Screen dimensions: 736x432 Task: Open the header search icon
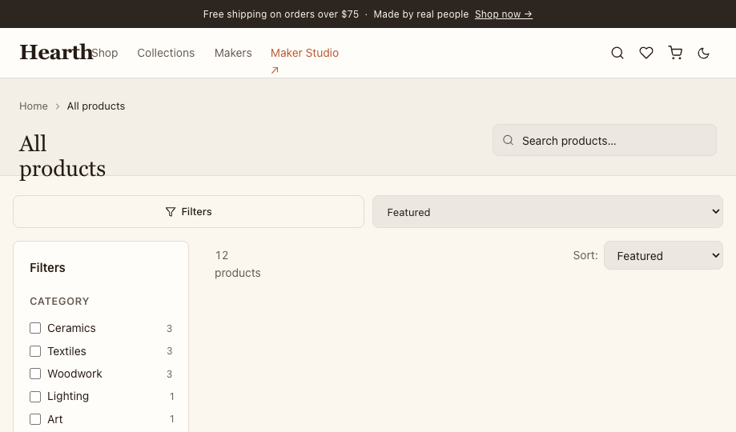click(617, 53)
